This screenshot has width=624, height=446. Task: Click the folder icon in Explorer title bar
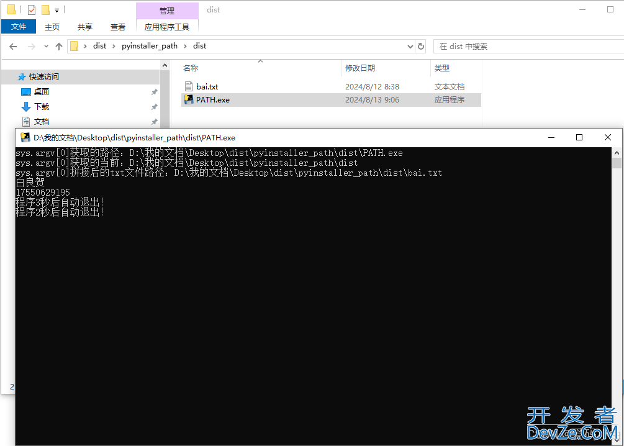tap(12, 9)
